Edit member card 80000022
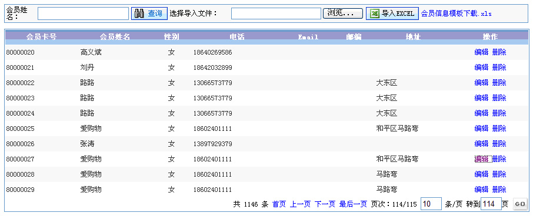This screenshot has width=533, height=216. [481, 83]
